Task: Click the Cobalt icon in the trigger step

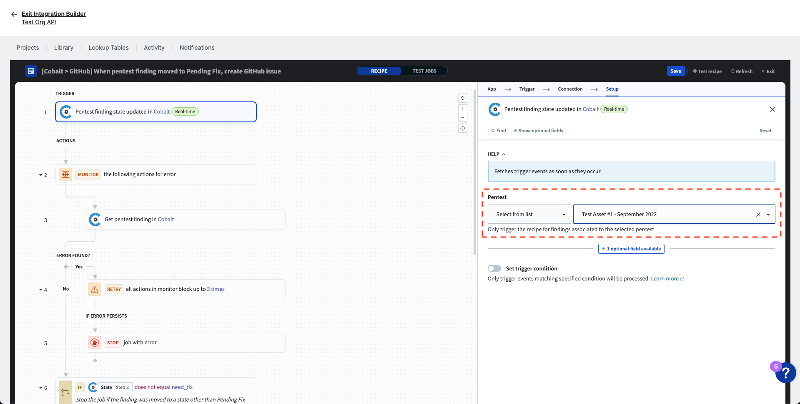Action: [x=66, y=112]
